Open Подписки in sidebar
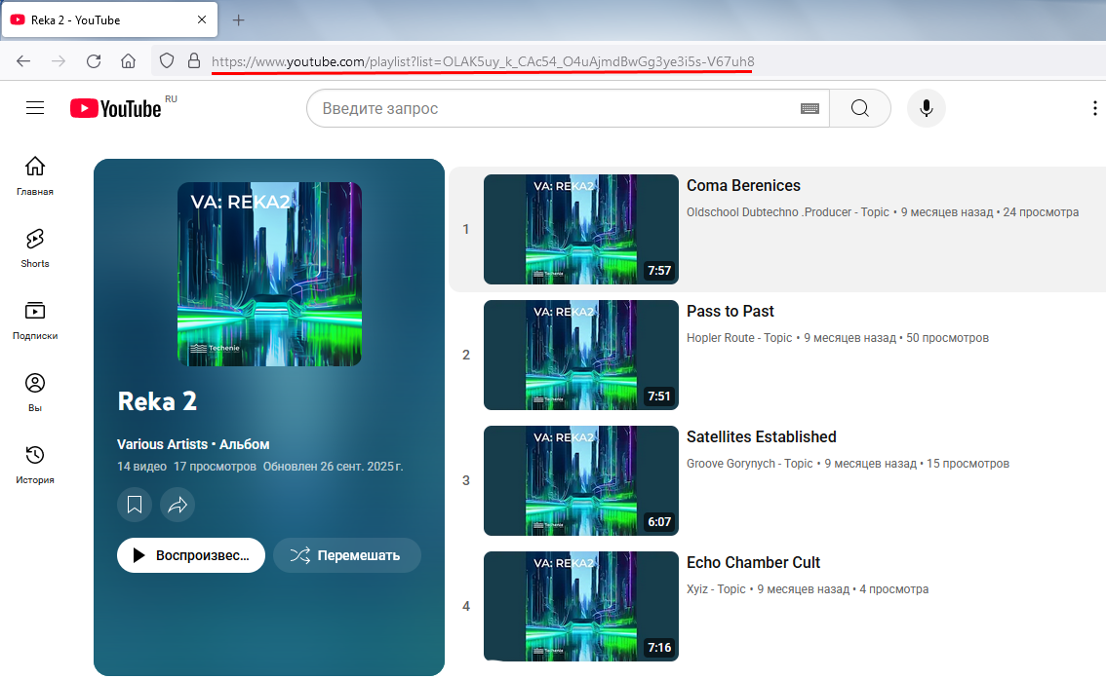 pos(35,320)
